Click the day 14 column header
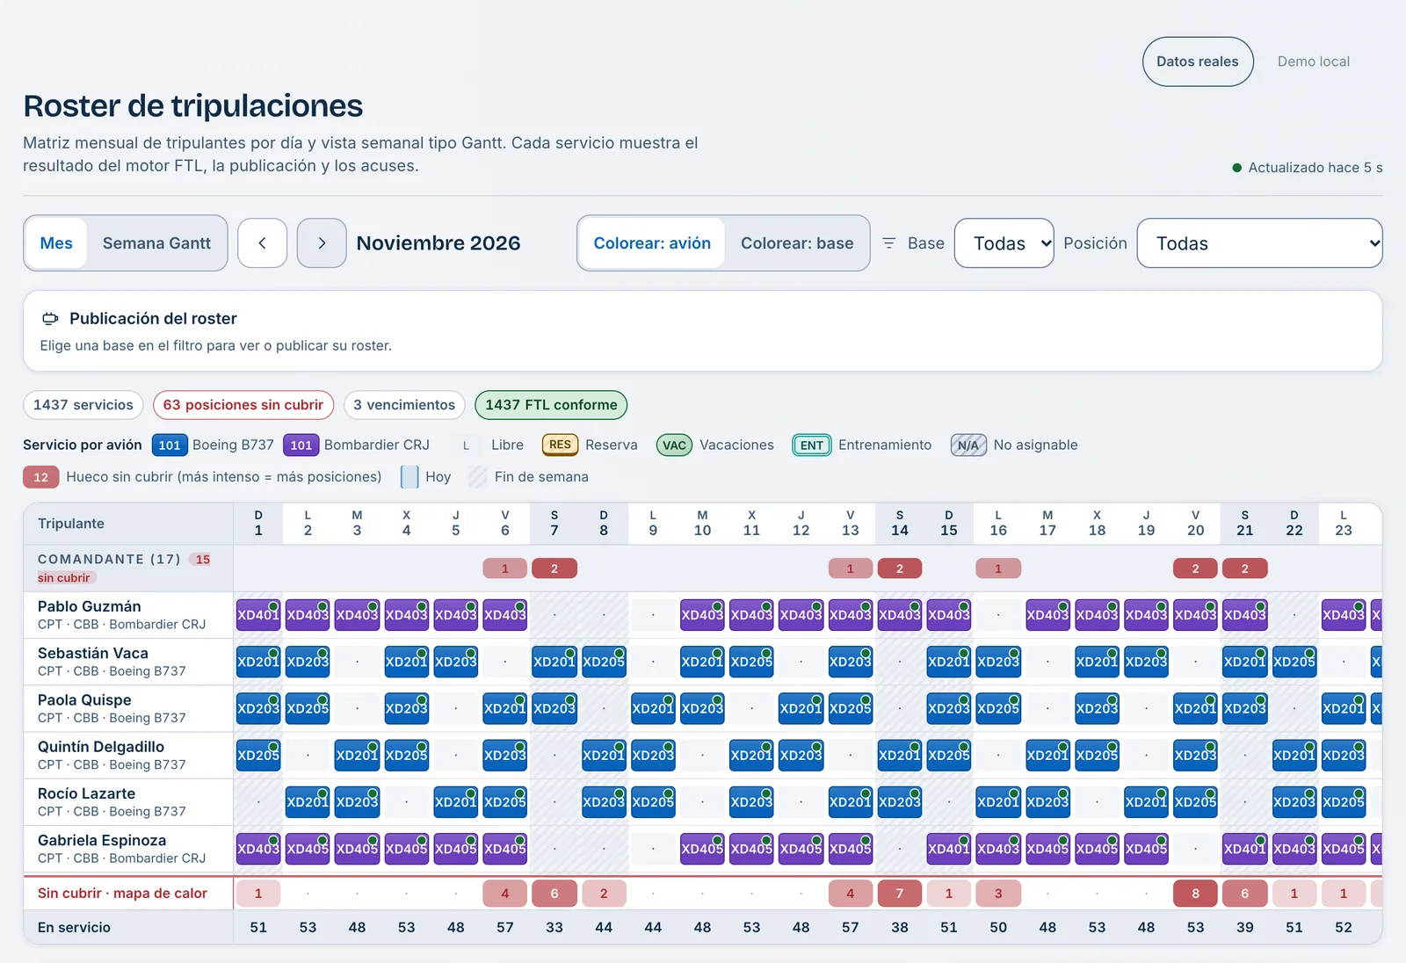 point(900,523)
